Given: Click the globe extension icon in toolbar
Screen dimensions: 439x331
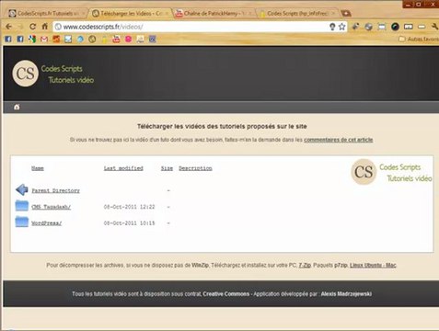Looking at the screenshot, I should click(368, 27).
